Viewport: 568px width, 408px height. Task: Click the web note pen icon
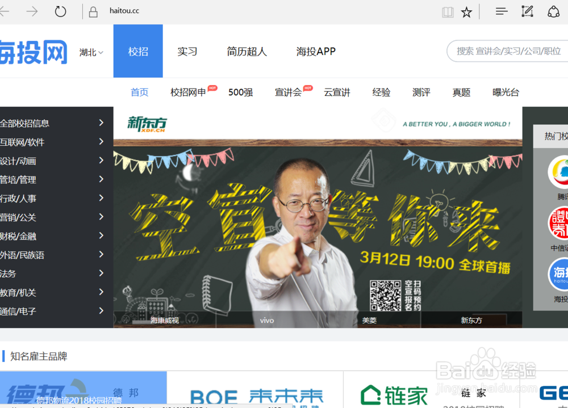[528, 11]
